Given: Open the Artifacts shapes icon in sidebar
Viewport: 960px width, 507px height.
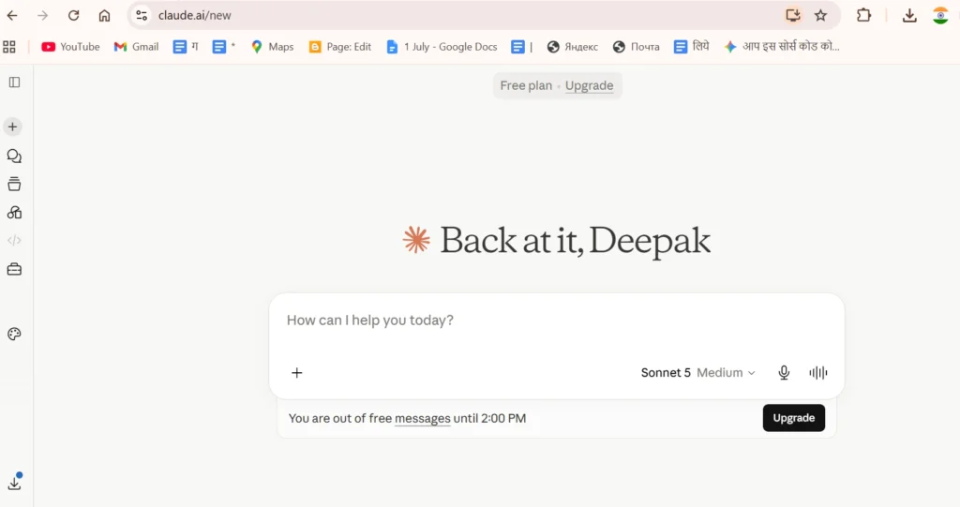Looking at the screenshot, I should click(x=14, y=213).
